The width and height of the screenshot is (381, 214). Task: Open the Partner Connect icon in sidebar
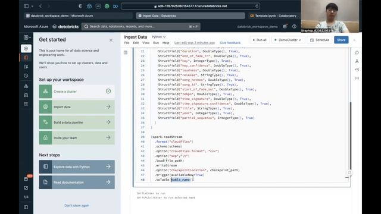tap(26, 188)
